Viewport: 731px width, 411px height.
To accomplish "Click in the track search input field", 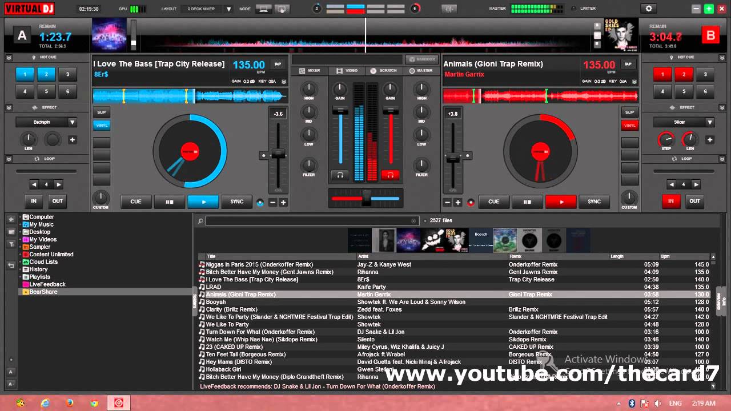I will coord(312,221).
